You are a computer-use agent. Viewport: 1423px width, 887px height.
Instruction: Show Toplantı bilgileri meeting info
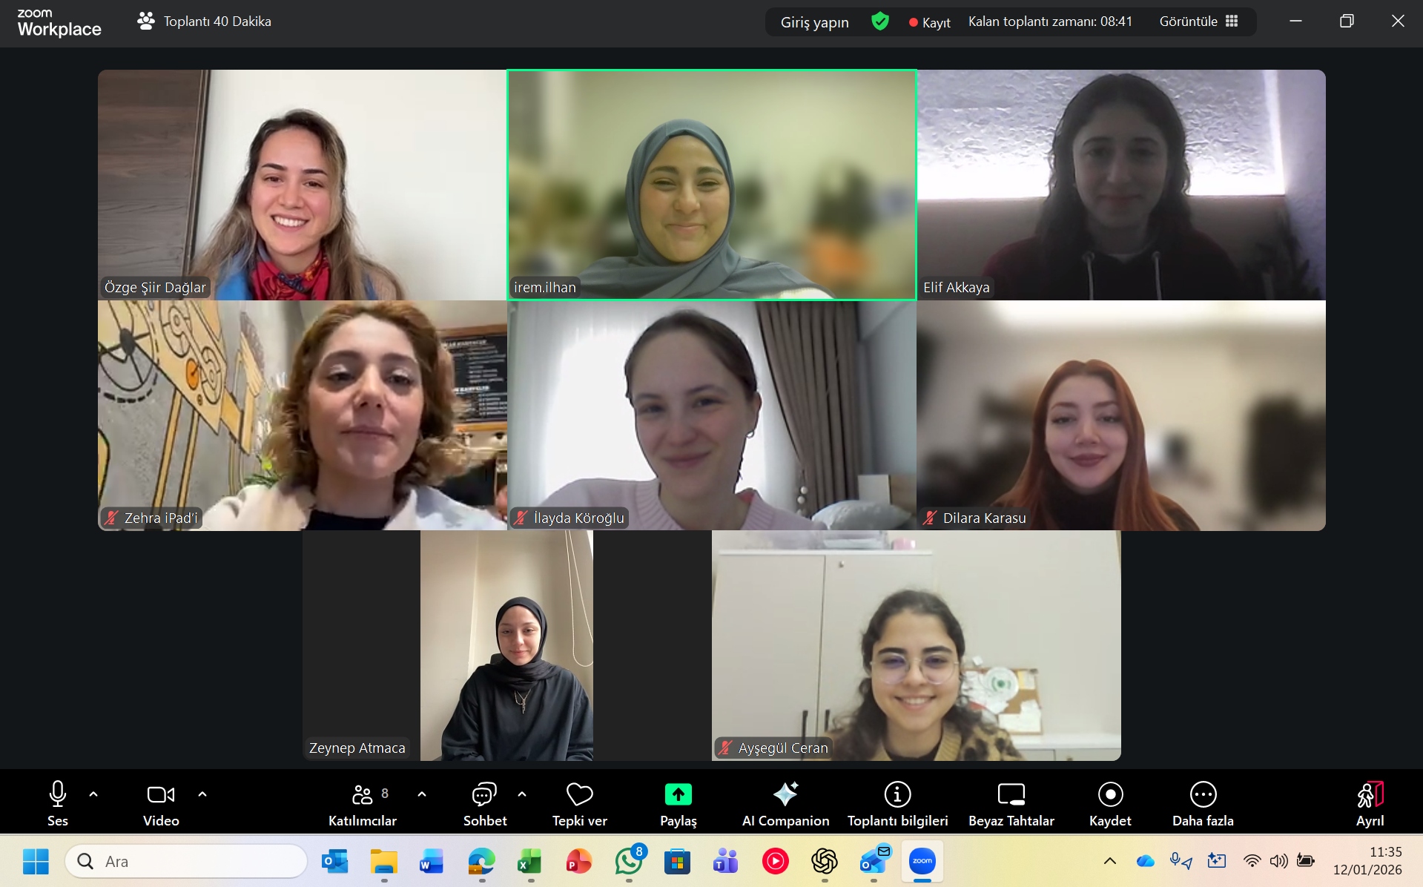click(897, 803)
